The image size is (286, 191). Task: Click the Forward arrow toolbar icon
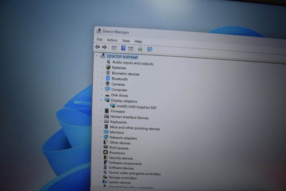coord(104,47)
